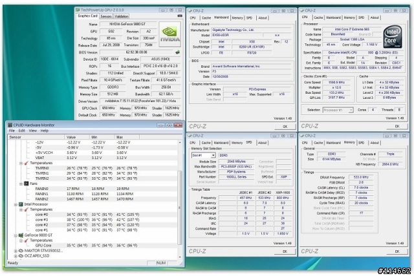Click the GPU-Z title bar app icon

[78, 10]
